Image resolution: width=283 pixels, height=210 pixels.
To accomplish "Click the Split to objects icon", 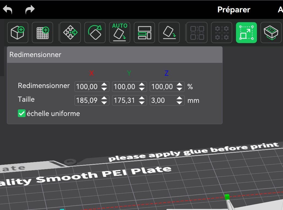I will pyautogui.click(x=197, y=33).
